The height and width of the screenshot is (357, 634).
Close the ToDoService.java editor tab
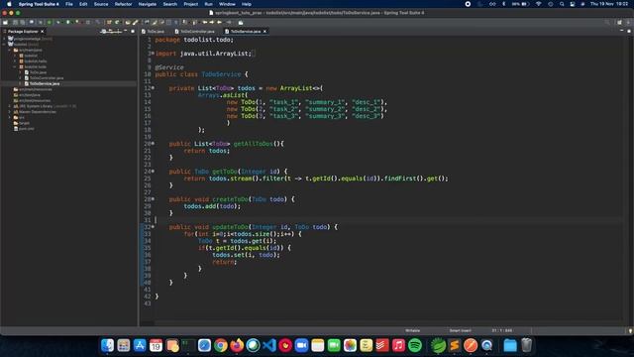pos(264,31)
